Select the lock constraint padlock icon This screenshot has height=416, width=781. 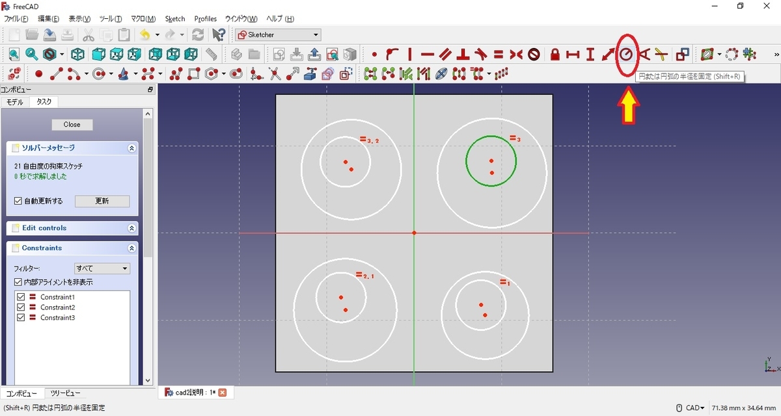click(x=555, y=55)
